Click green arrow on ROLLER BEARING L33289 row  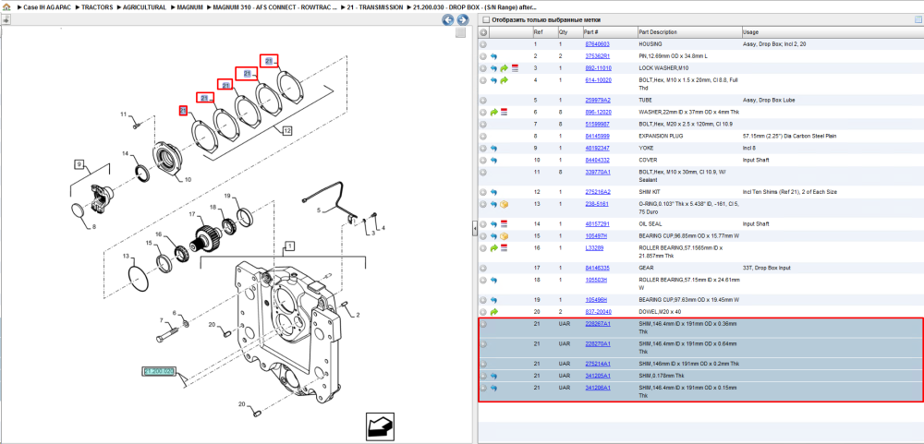coord(493,248)
